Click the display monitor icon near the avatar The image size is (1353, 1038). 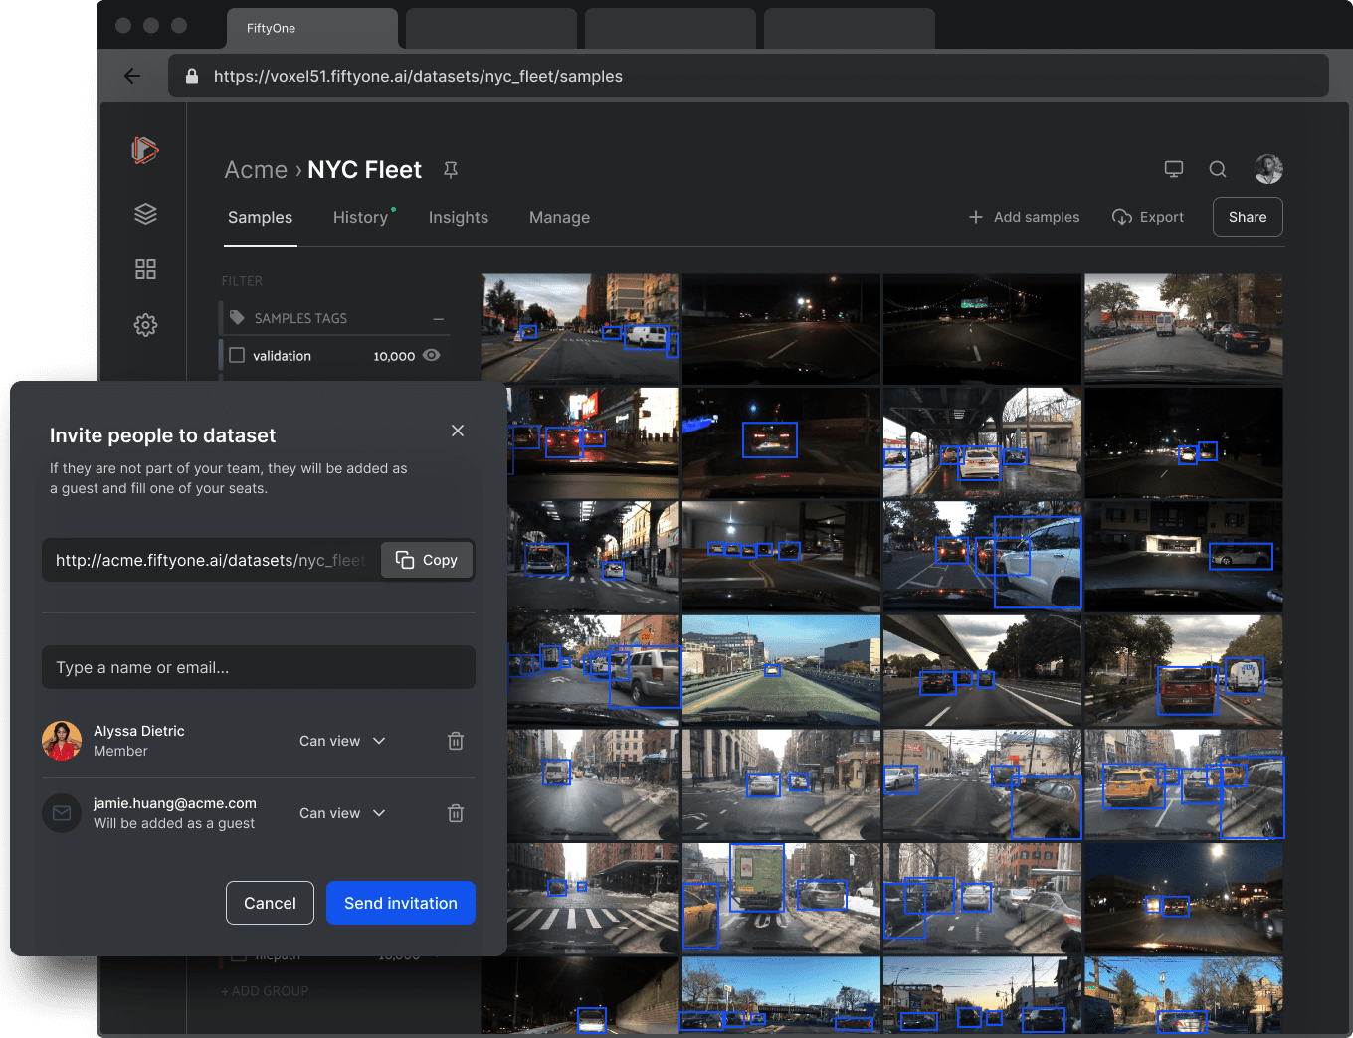pos(1174,169)
